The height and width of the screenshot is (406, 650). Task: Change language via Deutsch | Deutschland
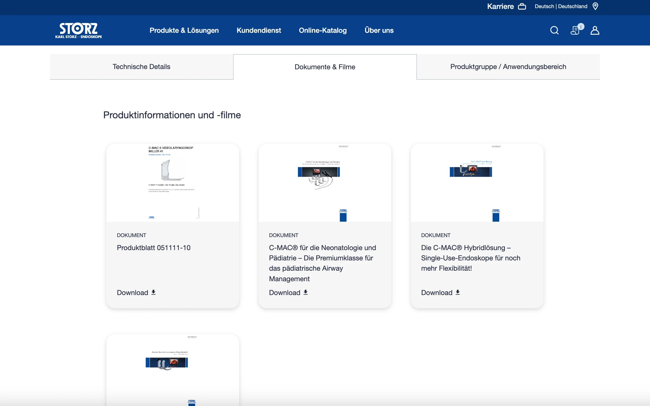(x=561, y=6)
